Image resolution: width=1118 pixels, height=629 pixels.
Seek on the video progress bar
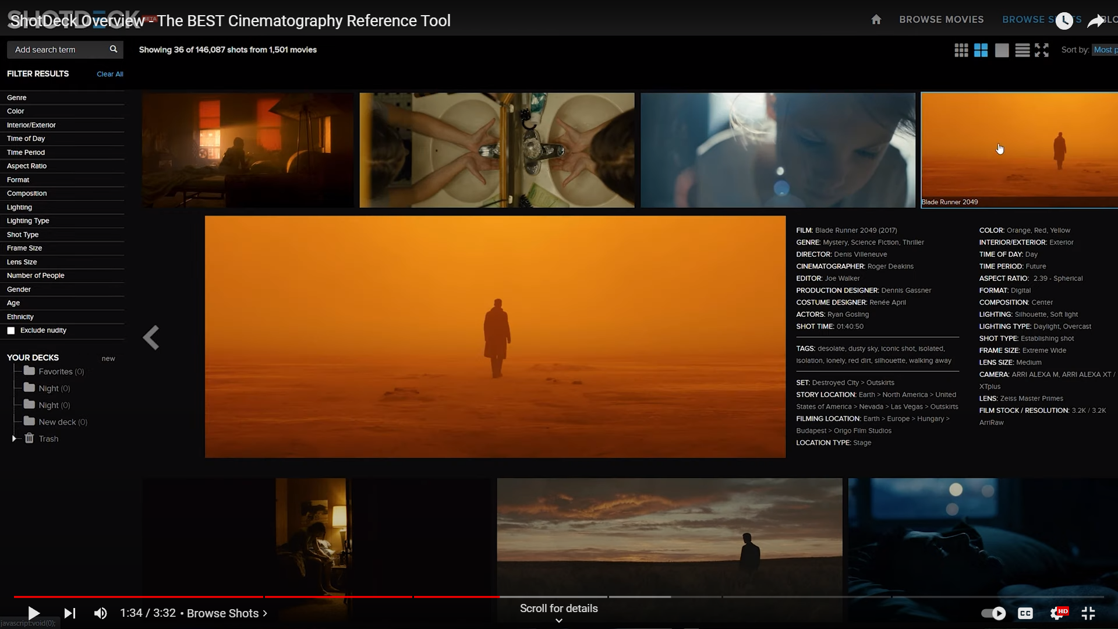click(x=559, y=597)
